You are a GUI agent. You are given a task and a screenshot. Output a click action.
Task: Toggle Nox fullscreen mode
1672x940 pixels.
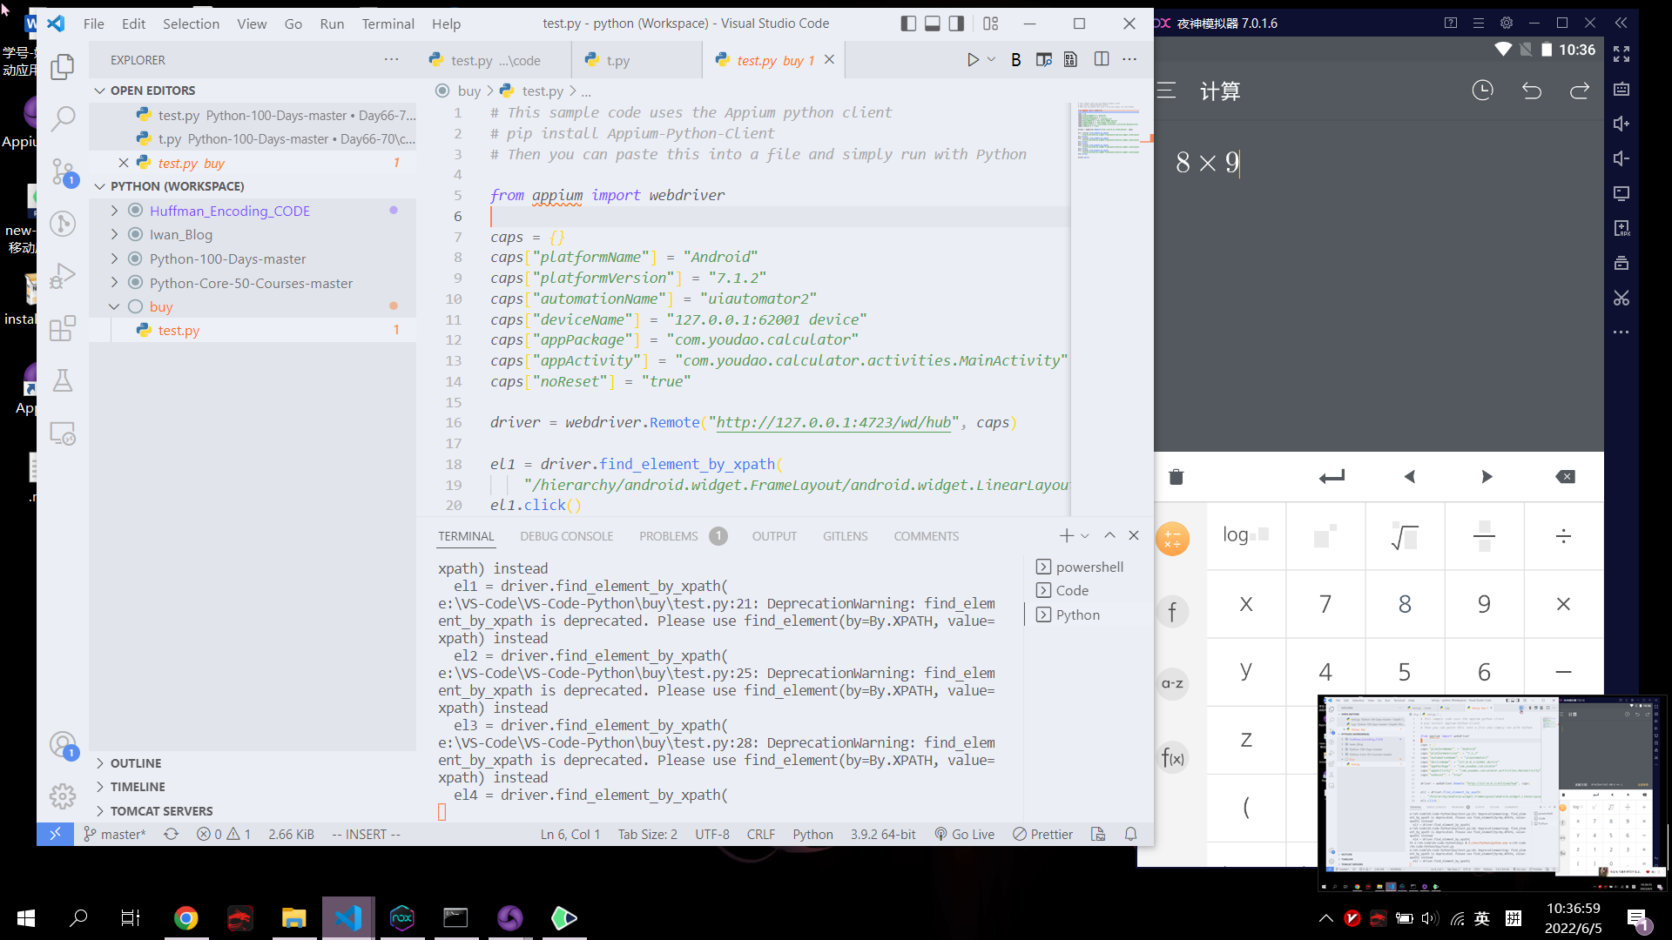(1621, 54)
